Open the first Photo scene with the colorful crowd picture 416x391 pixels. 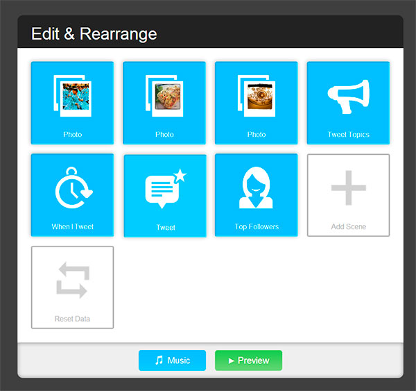click(x=72, y=103)
